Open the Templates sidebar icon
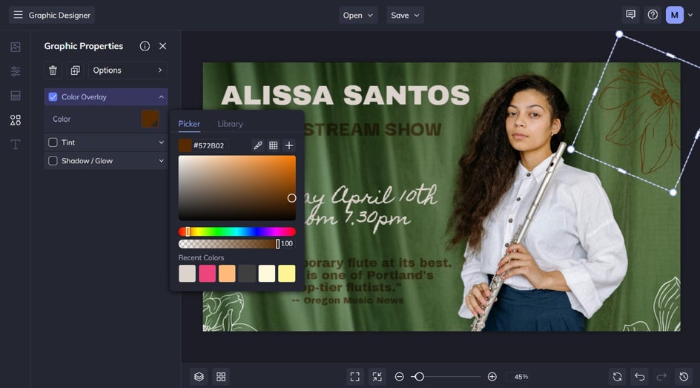This screenshot has height=388, width=700. 16,96
